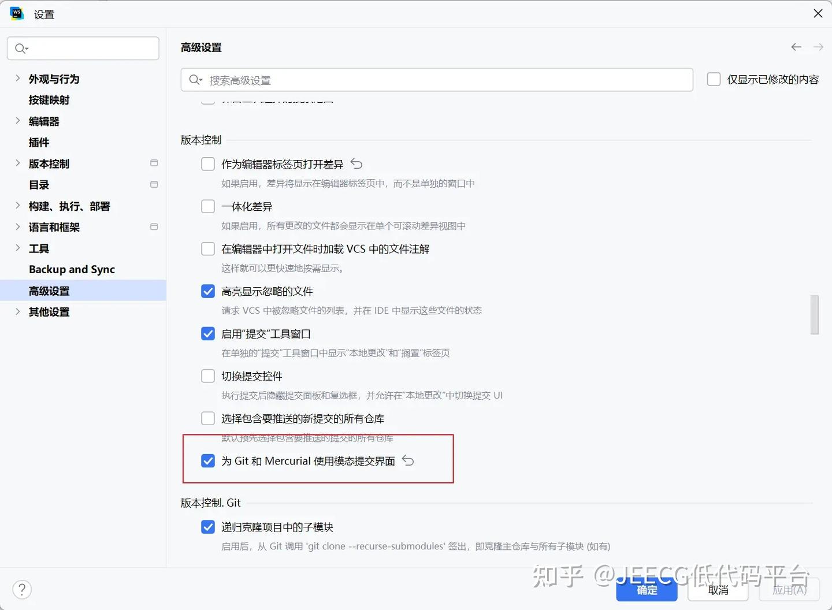Click the magnifier icon in the sidebar search box
The width and height of the screenshot is (832, 610).
point(20,49)
